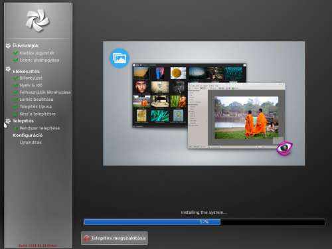
Task: Click the Licenc jóváhagyása checkmark
Action: [16, 60]
